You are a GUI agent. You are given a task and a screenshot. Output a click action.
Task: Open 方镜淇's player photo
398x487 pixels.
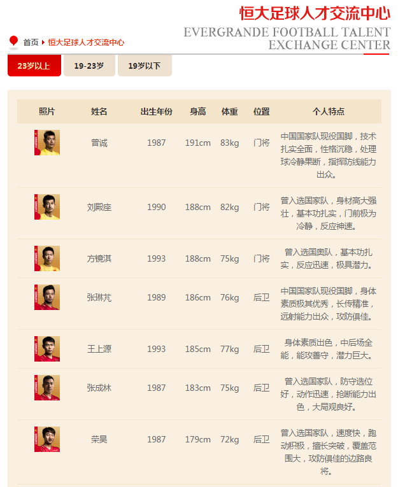47,258
